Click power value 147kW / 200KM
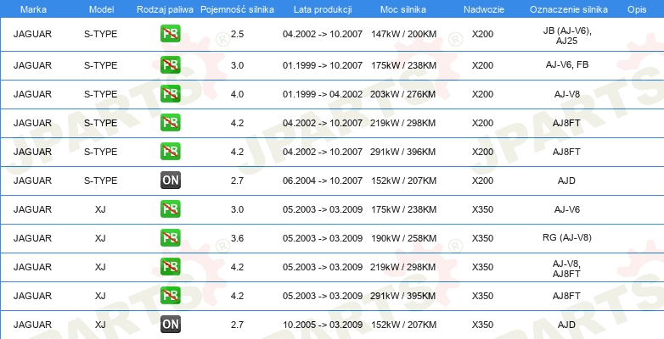The height and width of the screenshot is (339, 664). [x=403, y=34]
